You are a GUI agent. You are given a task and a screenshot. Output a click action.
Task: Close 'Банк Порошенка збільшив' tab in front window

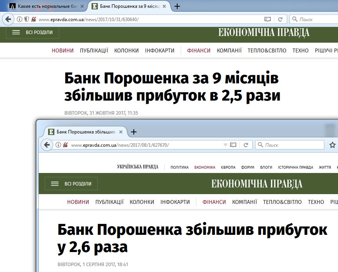coord(121,132)
